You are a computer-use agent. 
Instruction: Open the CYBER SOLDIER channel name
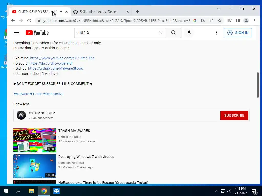tap(42, 113)
